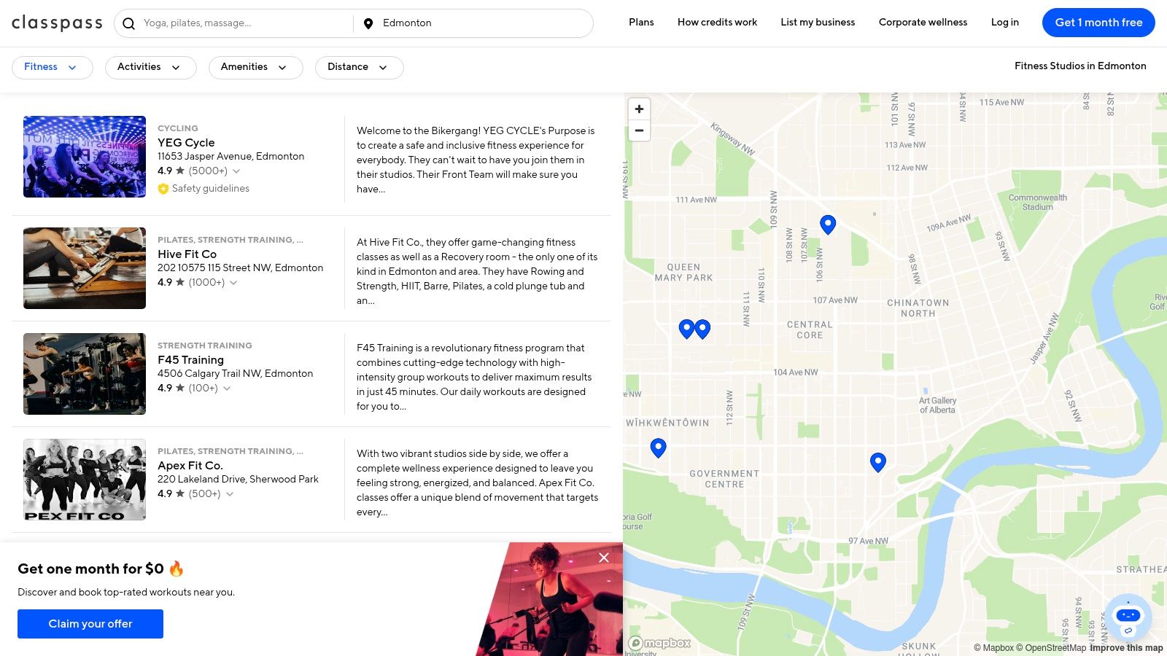Click the F45 Training thumbnail image
The image size is (1167, 656).
85,374
